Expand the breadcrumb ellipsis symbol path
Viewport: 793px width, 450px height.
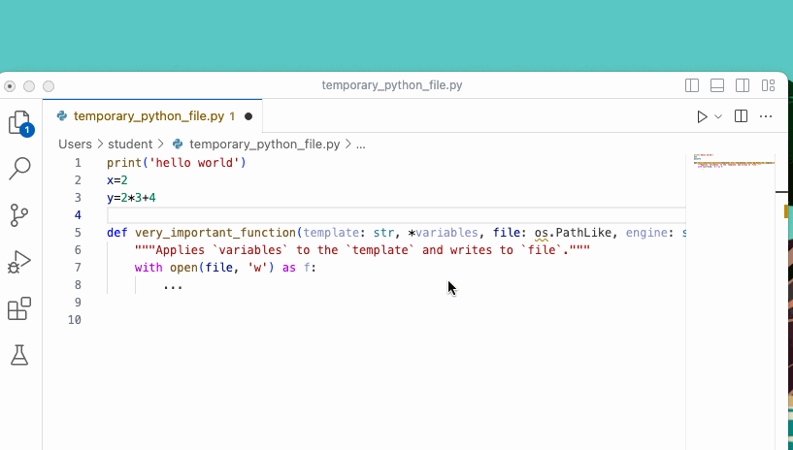click(361, 145)
